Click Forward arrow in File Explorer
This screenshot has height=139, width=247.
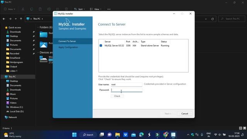[x=10, y=19]
